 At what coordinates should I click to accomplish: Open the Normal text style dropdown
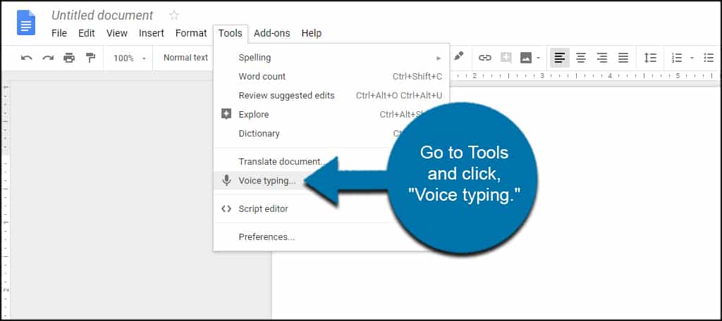(185, 58)
